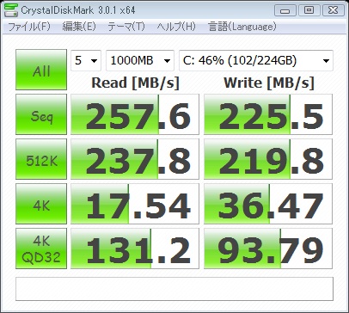Click the Seq read result 257.6
The image size is (349, 313).
(x=135, y=114)
